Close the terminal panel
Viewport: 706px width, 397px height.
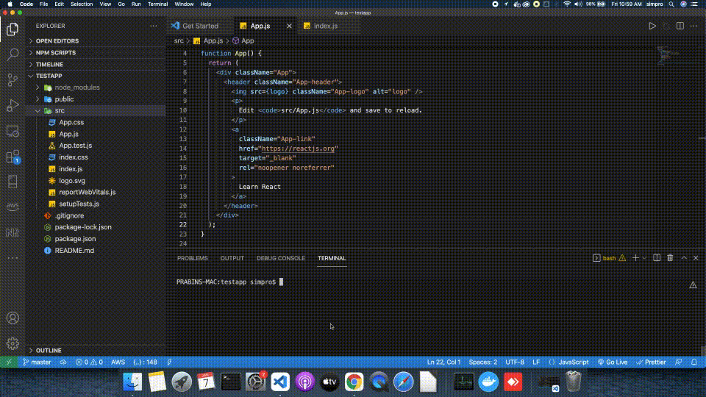click(x=696, y=258)
